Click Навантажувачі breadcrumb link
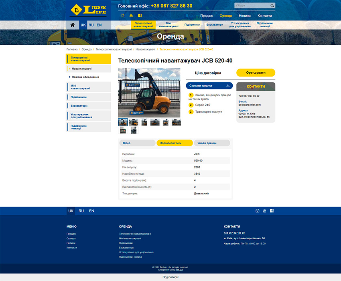The height and width of the screenshot is (281, 341). click(x=146, y=49)
